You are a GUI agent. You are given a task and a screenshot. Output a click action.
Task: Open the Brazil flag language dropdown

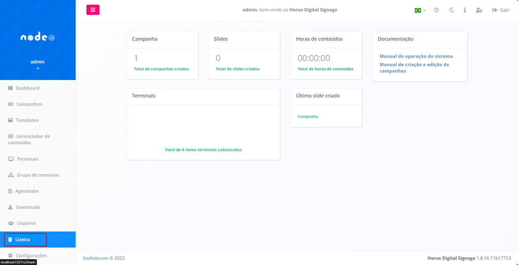point(420,10)
